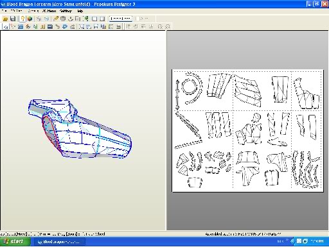Open the File menu

coord(4,11)
